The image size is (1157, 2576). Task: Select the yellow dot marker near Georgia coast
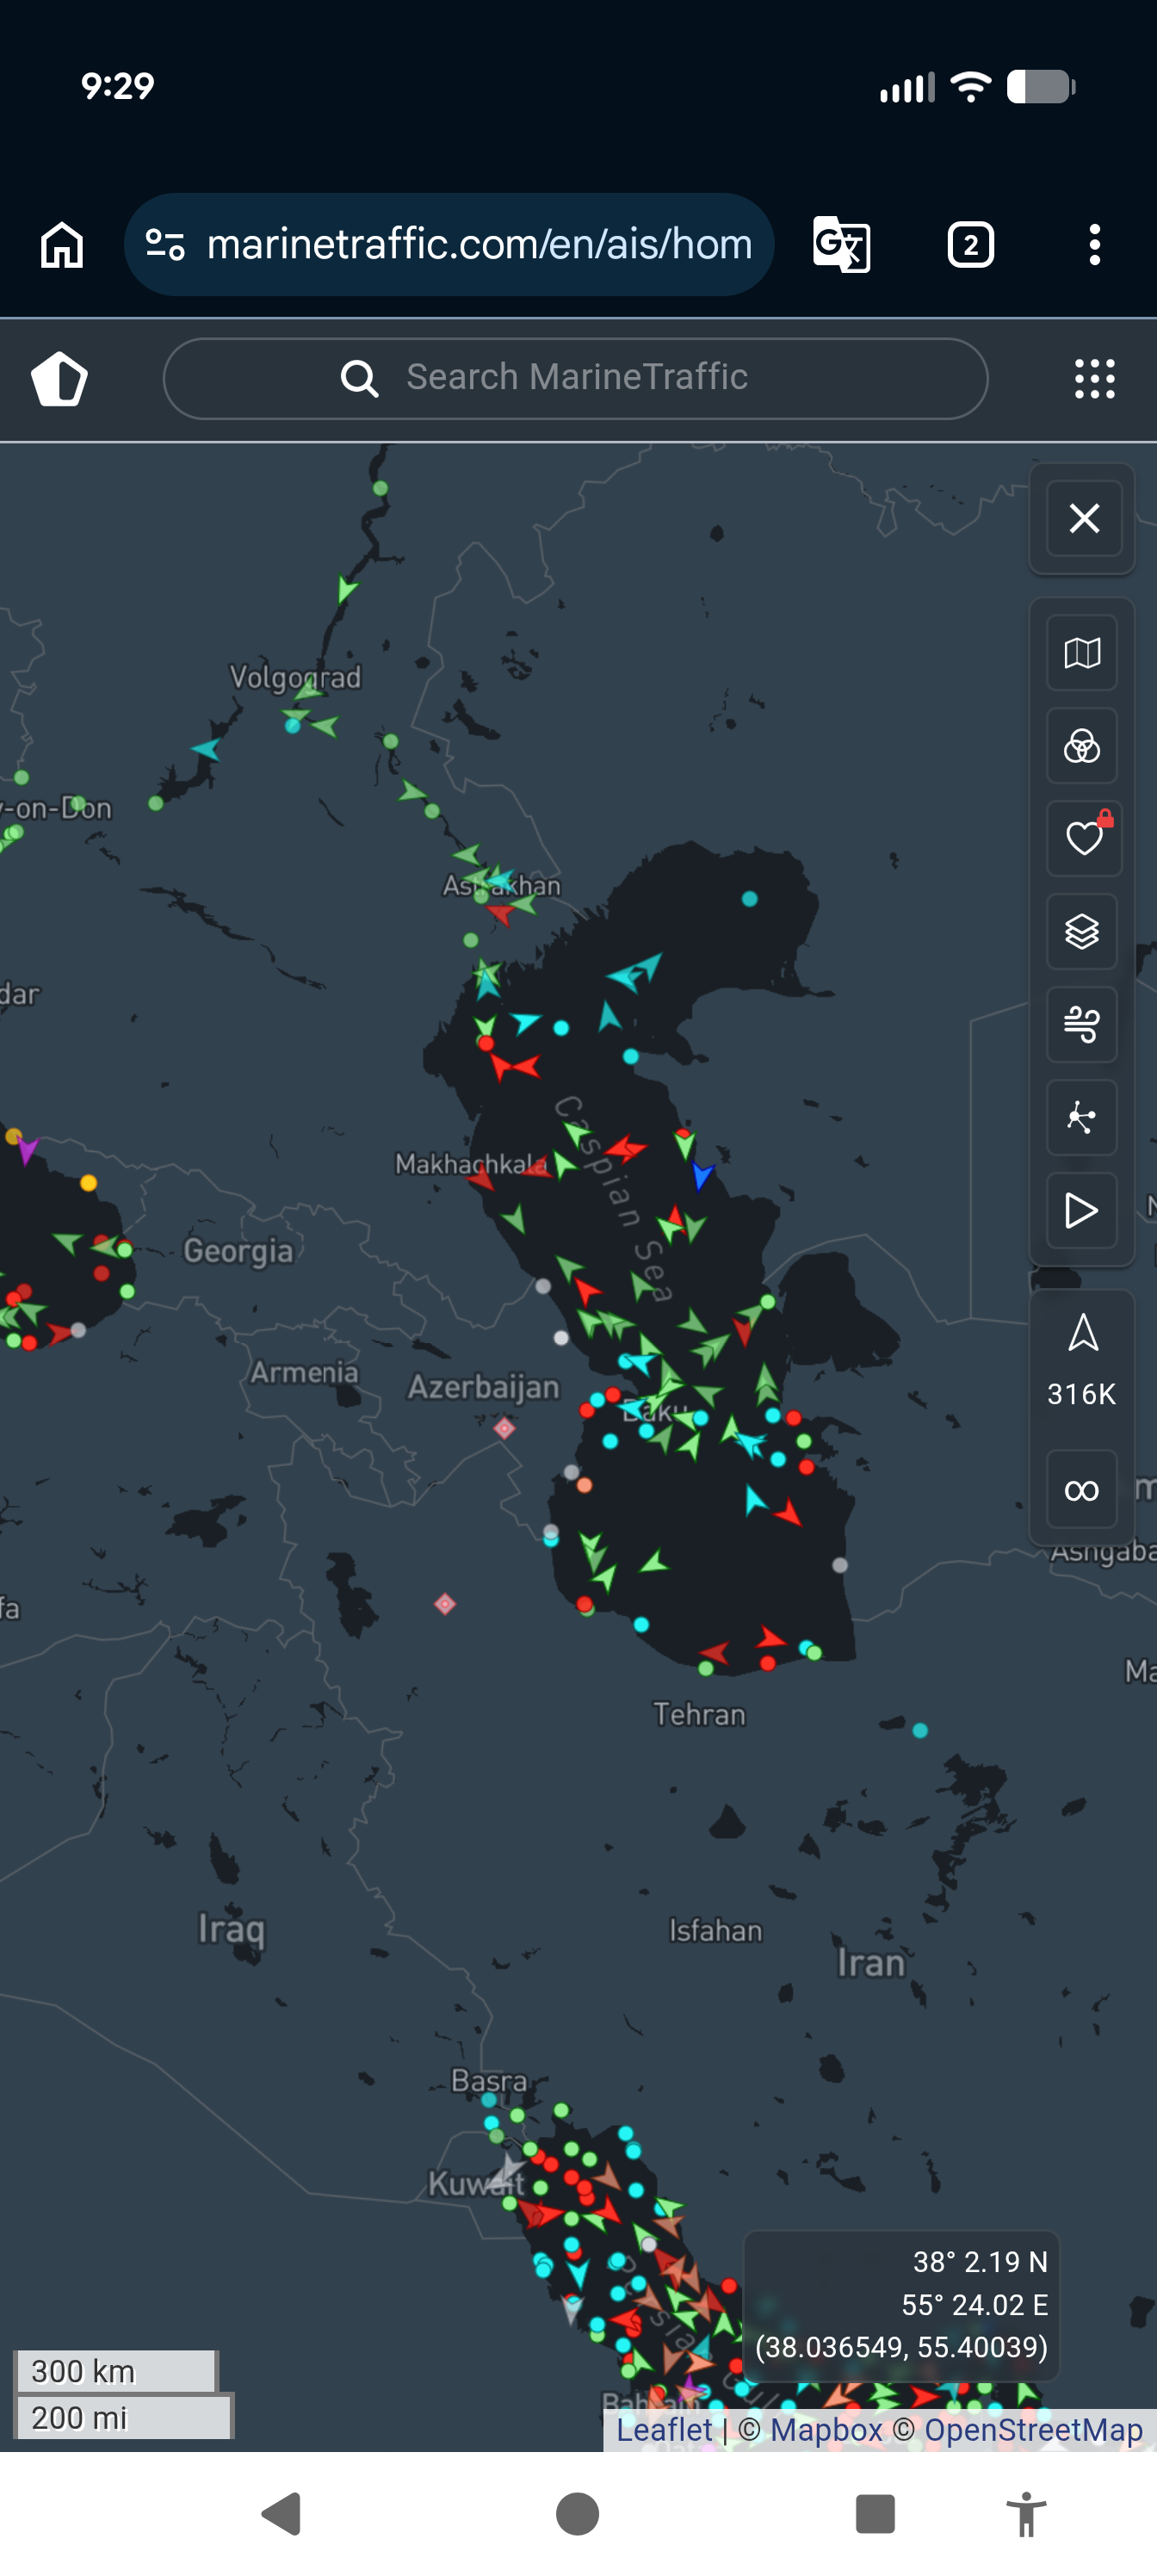(89, 1183)
